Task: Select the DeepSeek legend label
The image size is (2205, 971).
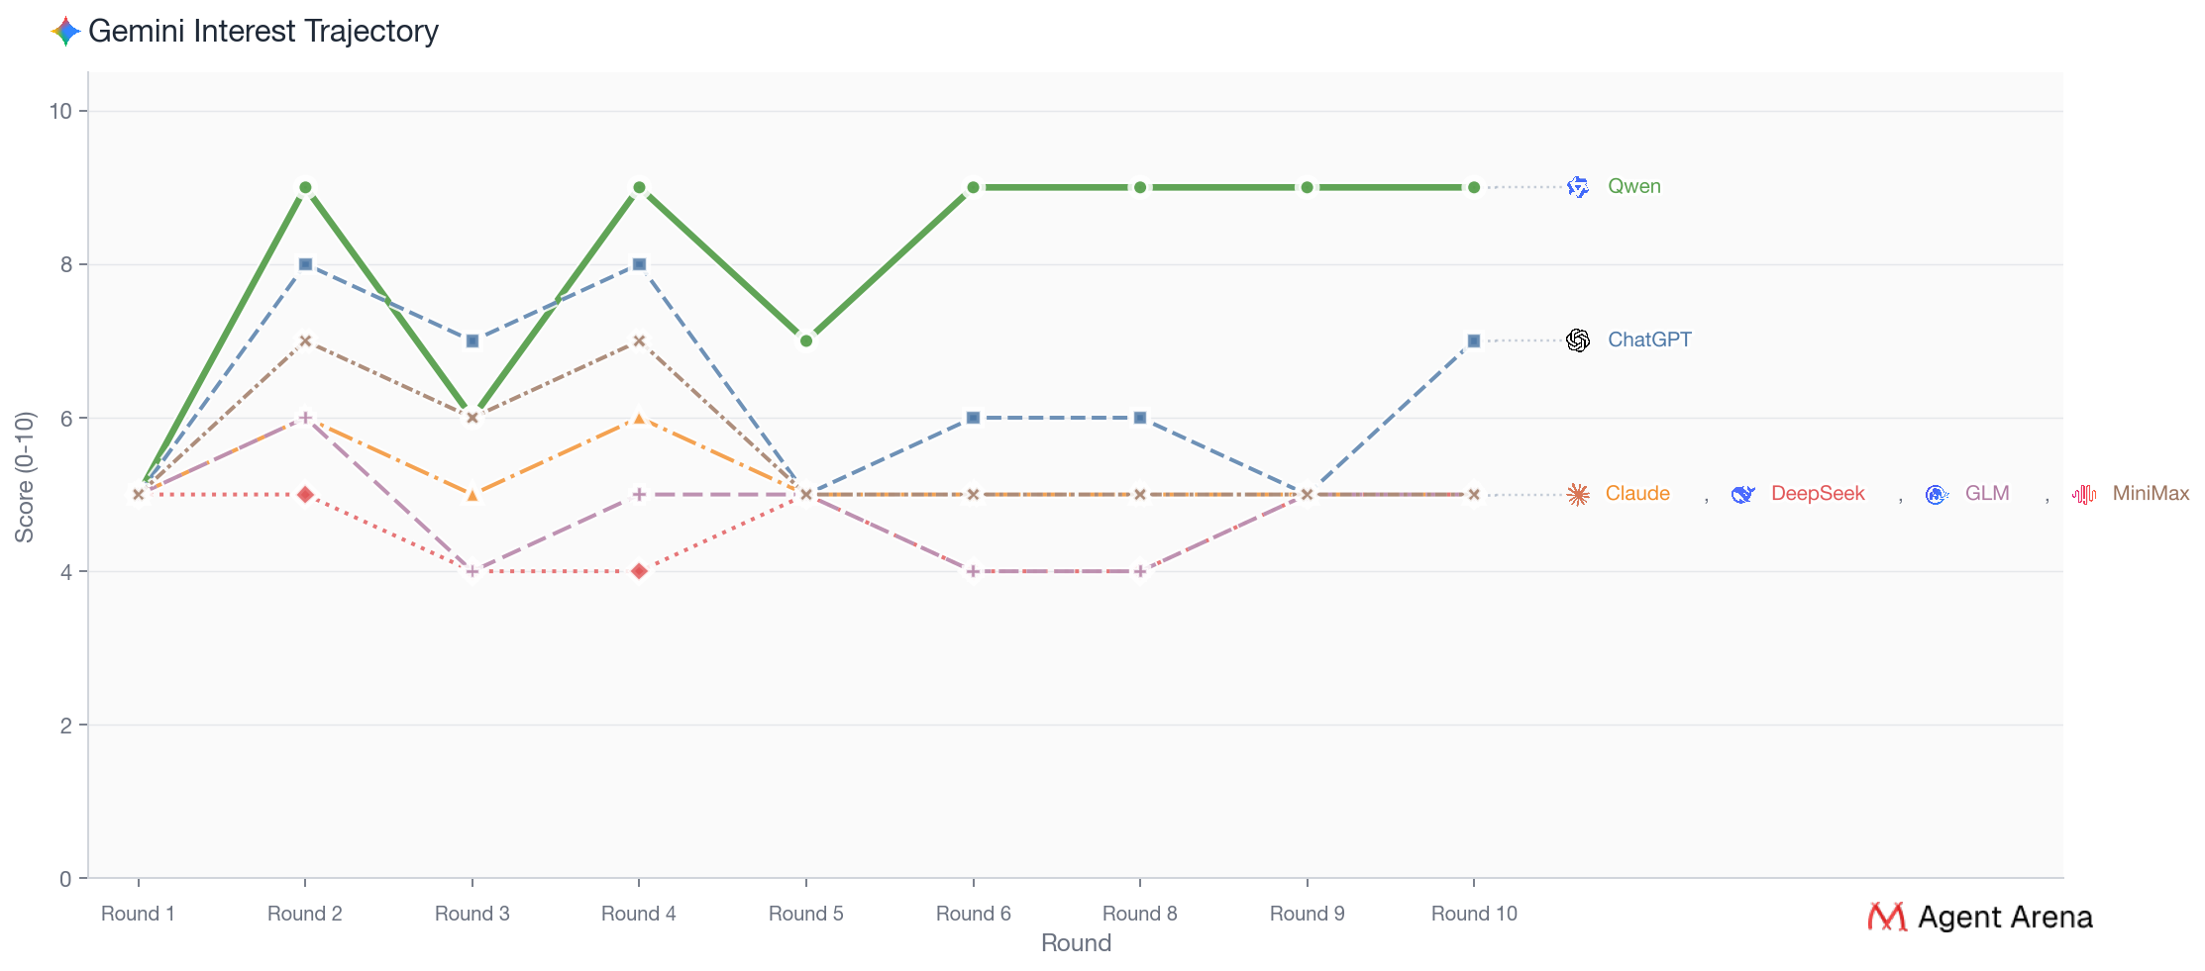Action: (1817, 494)
